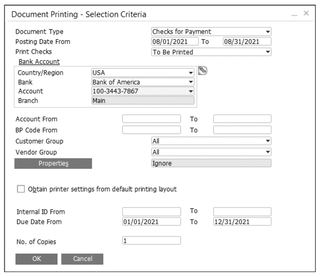Expand the Country/Region combo box
320x277 pixels.
coord(190,73)
